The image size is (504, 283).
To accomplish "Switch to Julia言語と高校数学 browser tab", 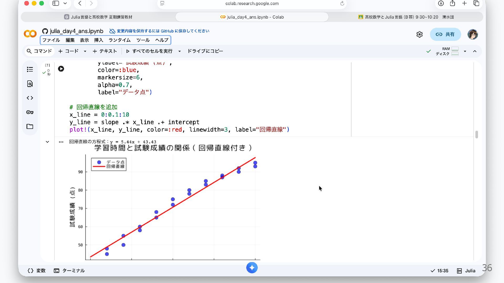I will click(x=98, y=17).
